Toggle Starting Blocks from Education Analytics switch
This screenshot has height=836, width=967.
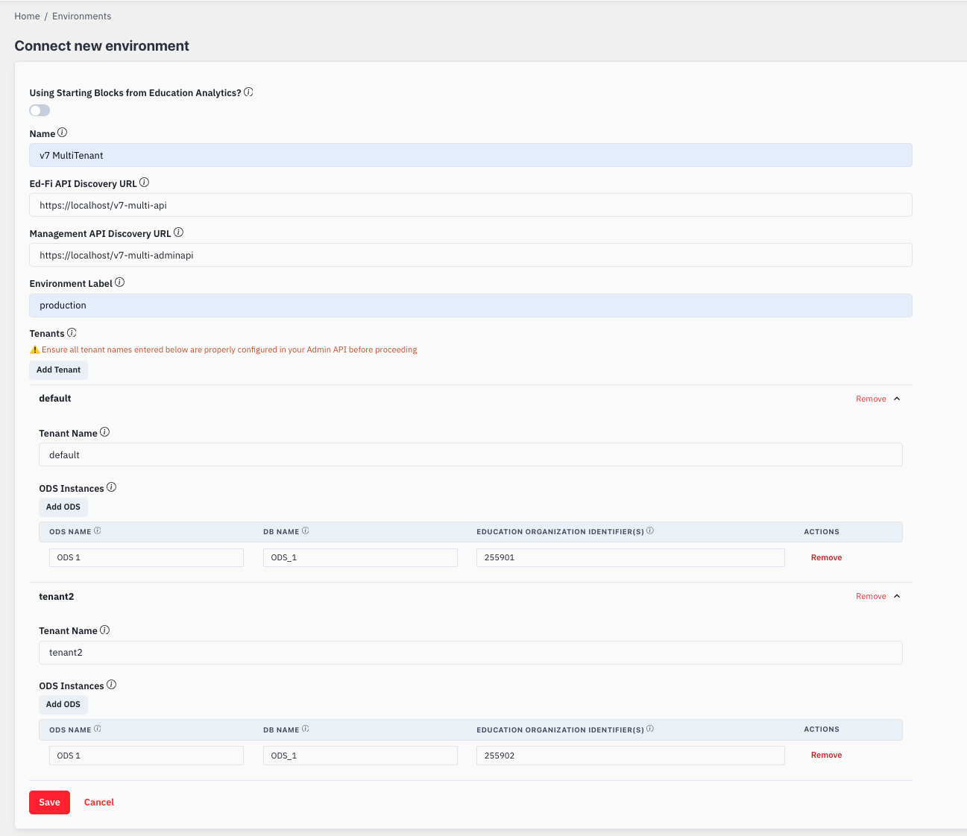(40, 110)
